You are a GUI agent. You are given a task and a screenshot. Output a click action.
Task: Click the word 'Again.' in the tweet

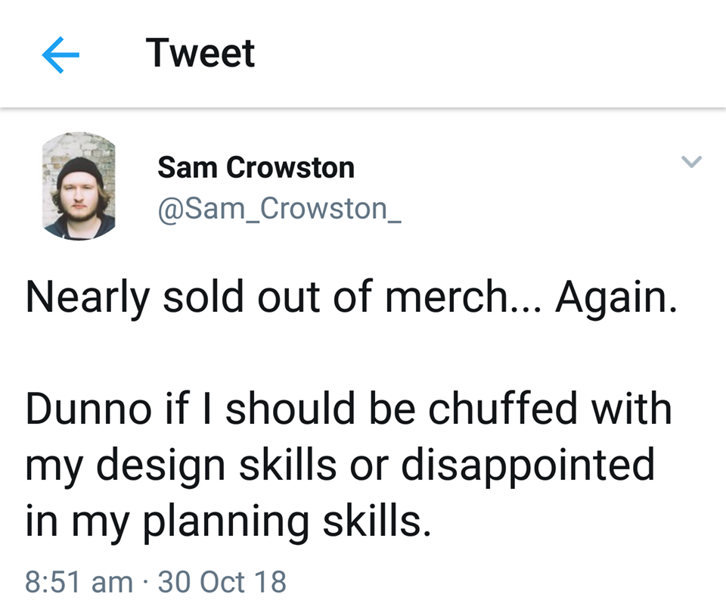[613, 299]
